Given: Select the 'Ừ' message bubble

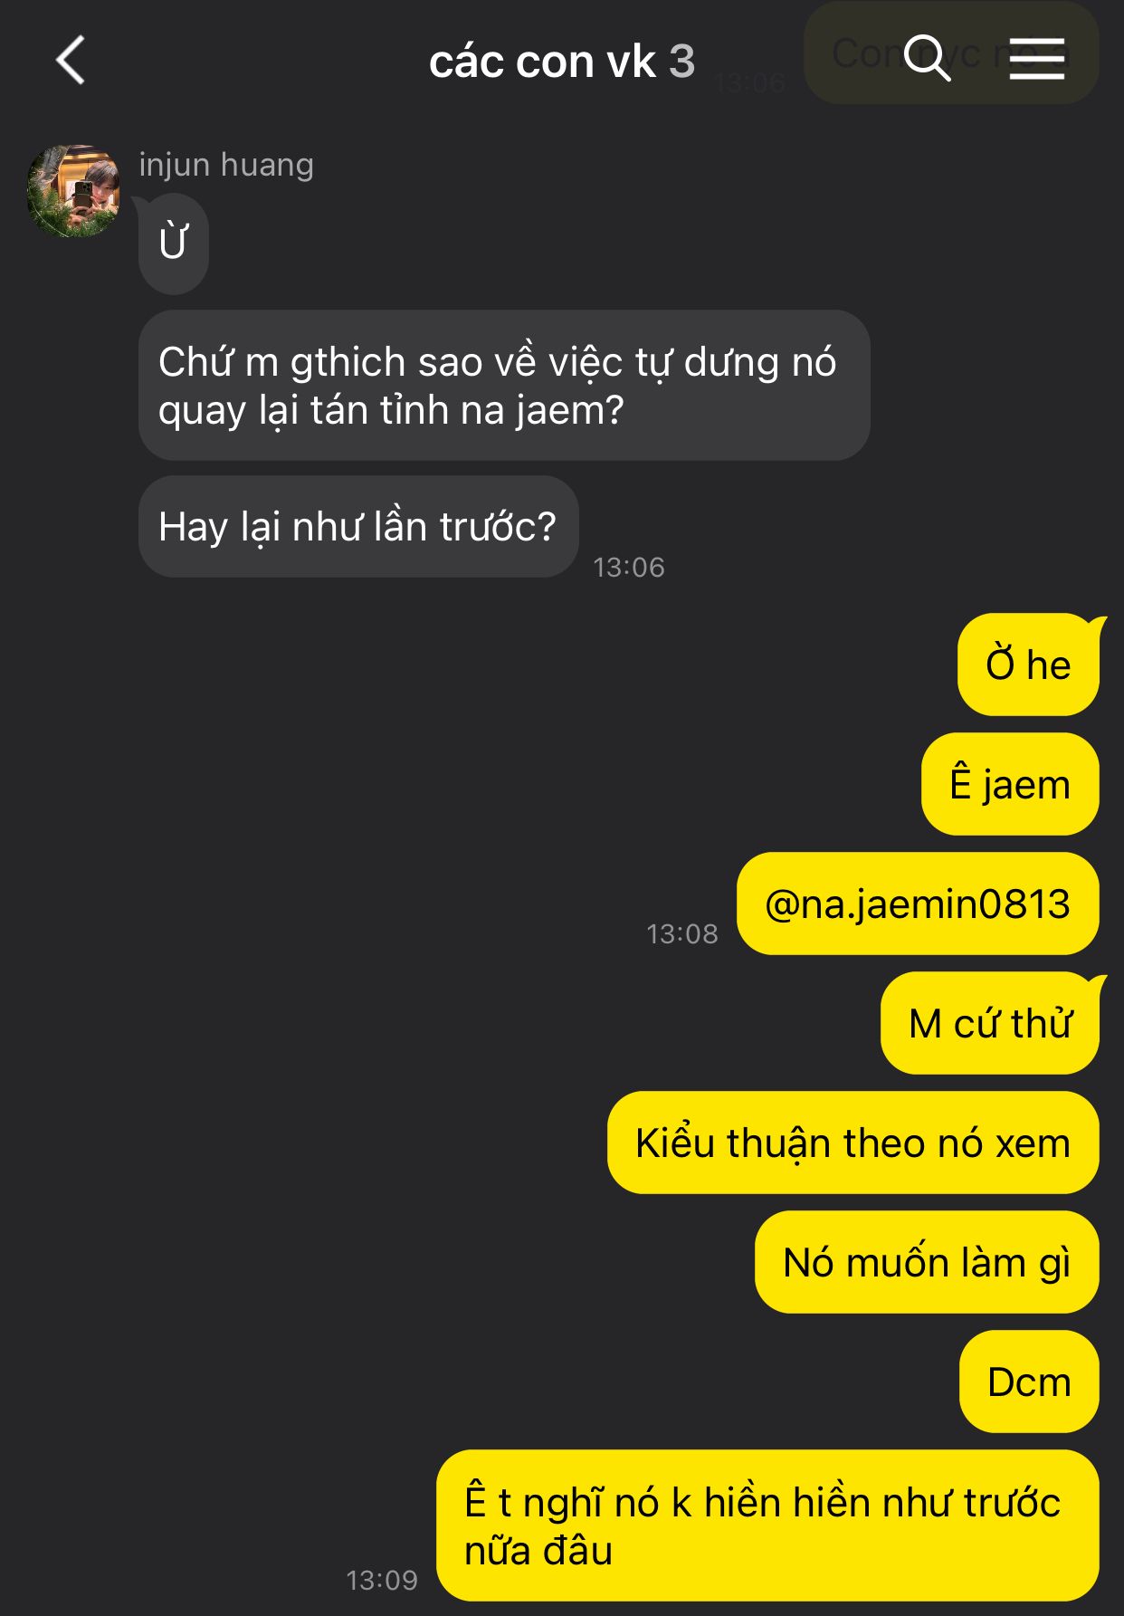Looking at the screenshot, I should (174, 244).
